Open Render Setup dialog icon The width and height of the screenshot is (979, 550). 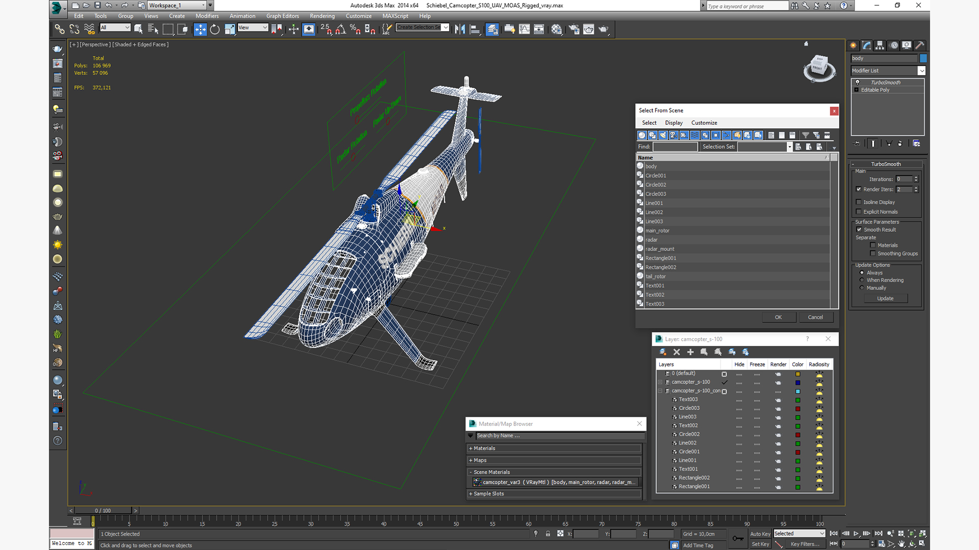pos(574,29)
